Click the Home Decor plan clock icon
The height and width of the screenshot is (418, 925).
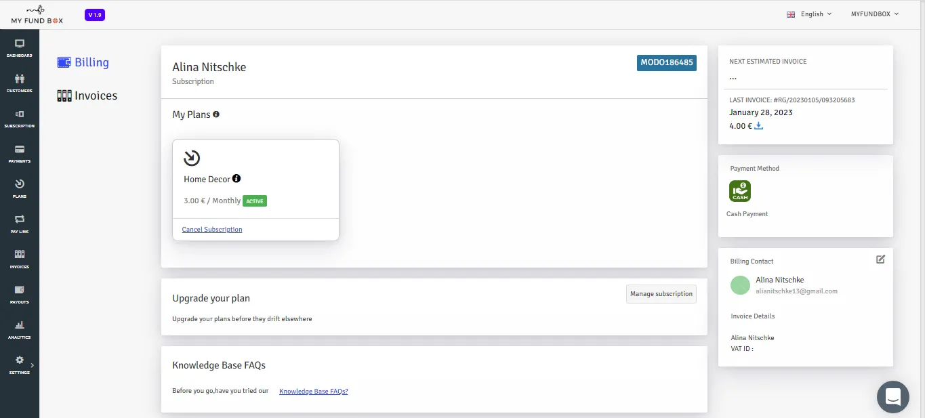pyautogui.click(x=192, y=158)
